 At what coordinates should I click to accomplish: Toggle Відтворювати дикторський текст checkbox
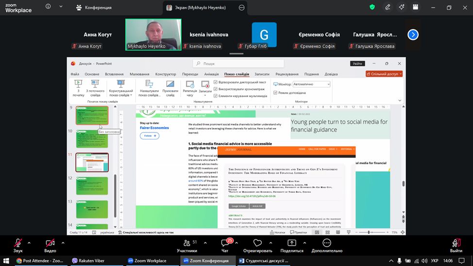tap(216, 83)
